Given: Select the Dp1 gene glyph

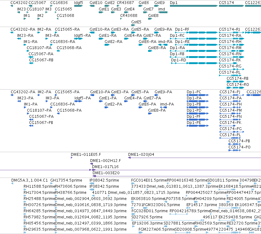Looking at the screenshot, I should (194, 6).
